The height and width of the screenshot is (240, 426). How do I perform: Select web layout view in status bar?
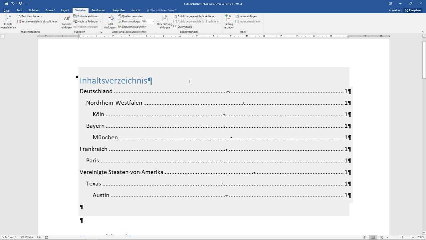click(x=381, y=237)
